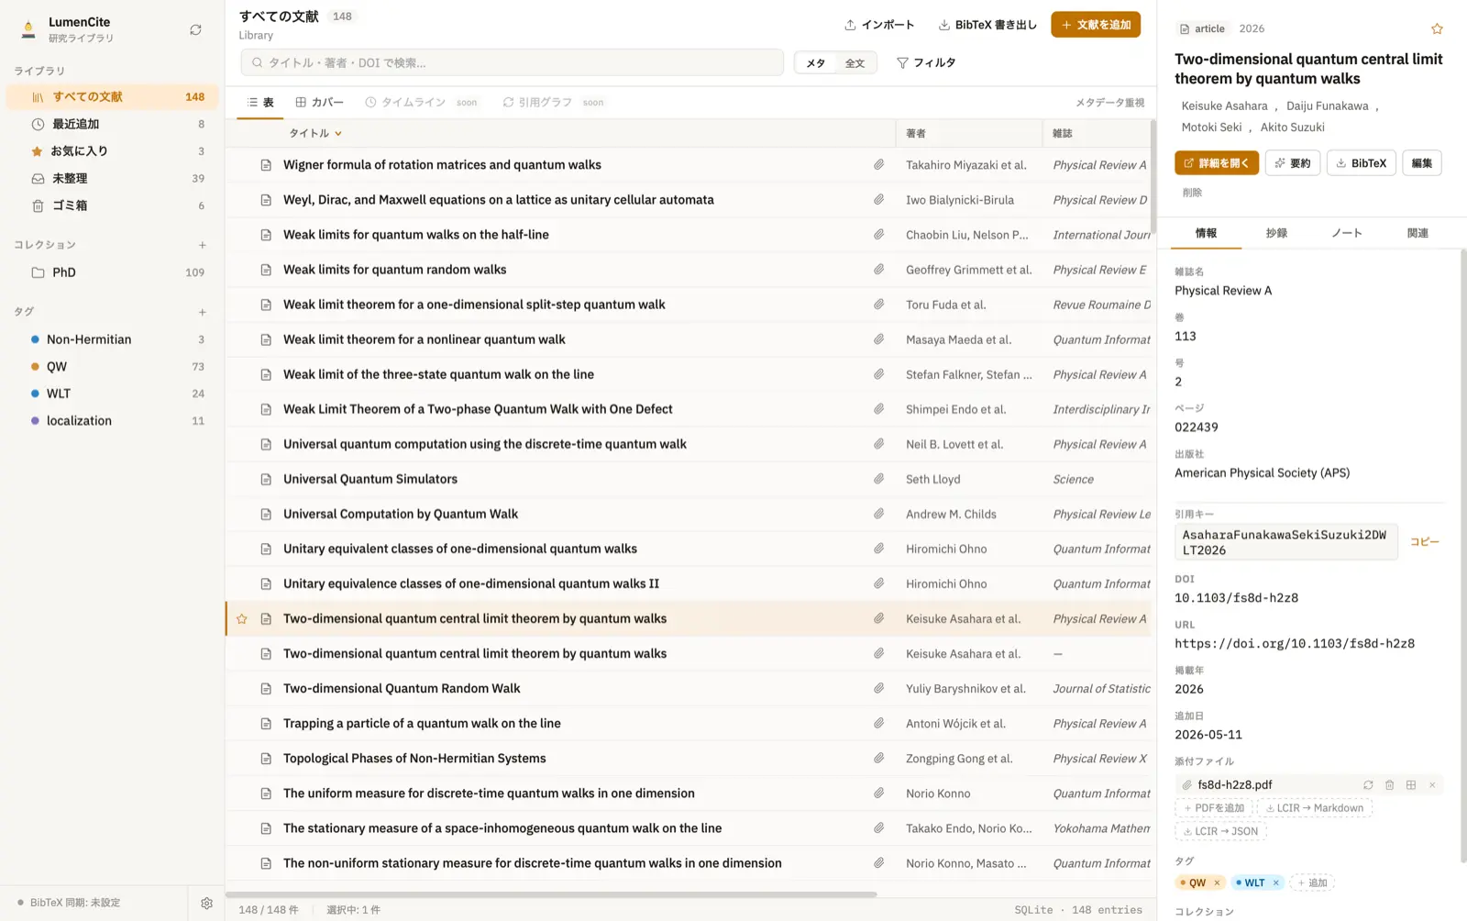Image resolution: width=1467 pixels, height=921 pixels.
Task: Open attachment of Wigner formula row
Action: coord(878,165)
